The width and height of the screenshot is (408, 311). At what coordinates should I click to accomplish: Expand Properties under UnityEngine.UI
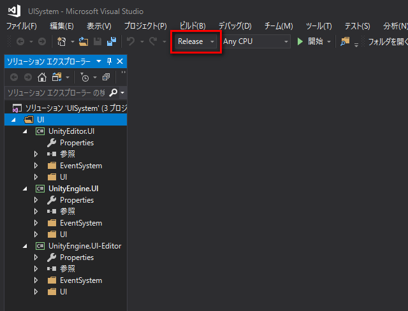point(36,200)
